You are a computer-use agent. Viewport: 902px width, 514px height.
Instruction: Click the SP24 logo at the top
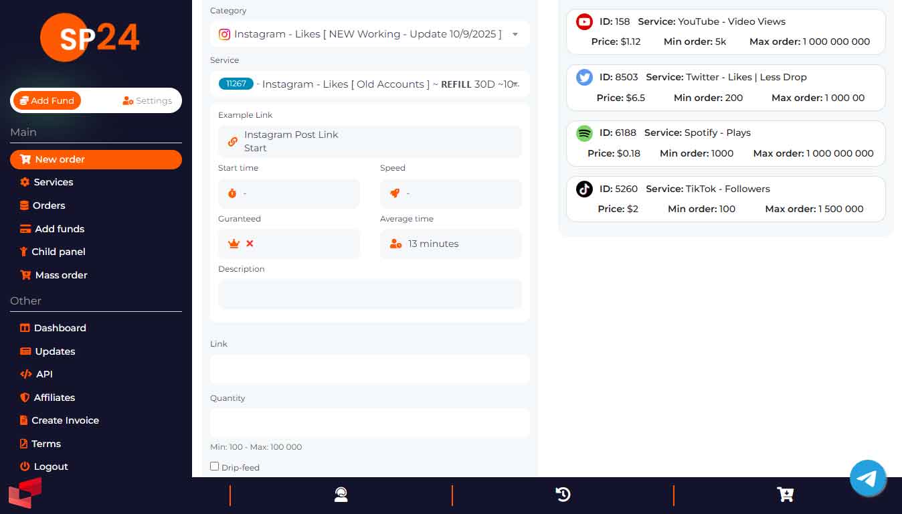tap(90, 37)
